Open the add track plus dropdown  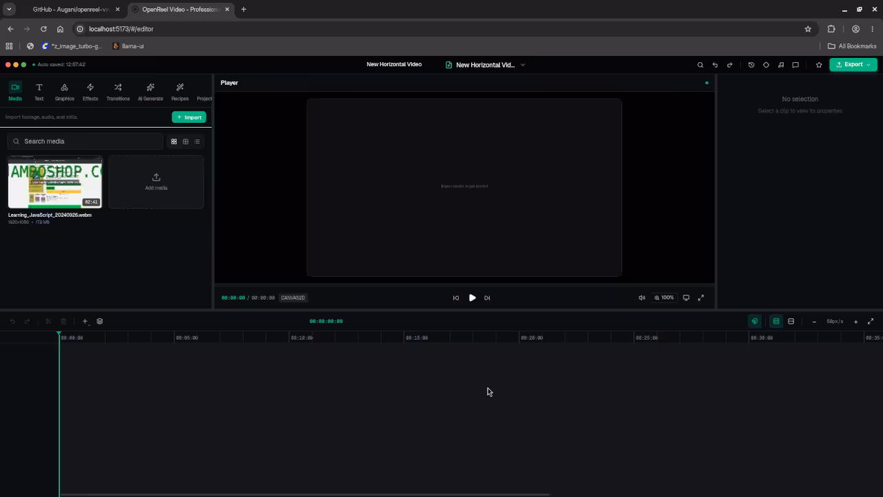pos(86,322)
